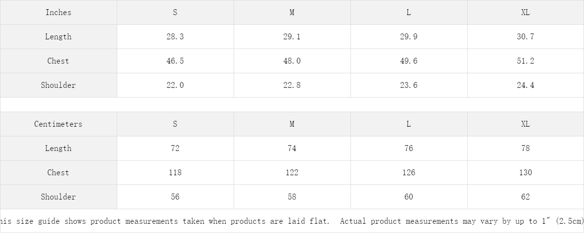This screenshot has width=584, height=233.
Task: Select the 23.6 shoulder measurement
Action: (x=408, y=85)
